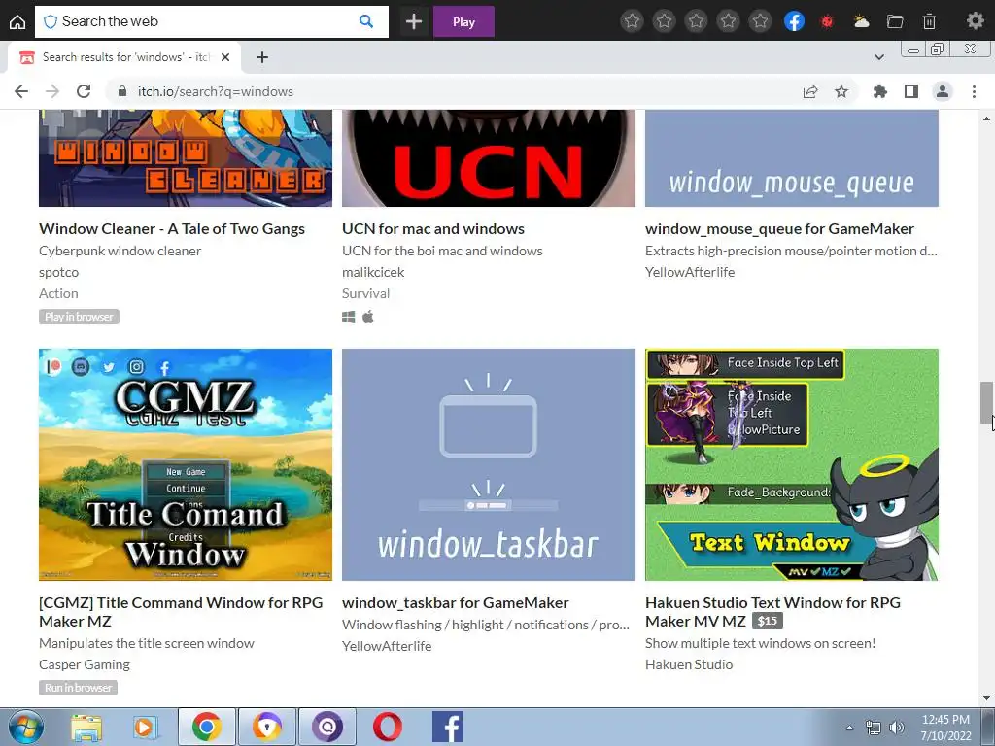Open 'window_mouse_queue for GameMaker' title
The height and width of the screenshot is (746, 995).
pos(780,228)
